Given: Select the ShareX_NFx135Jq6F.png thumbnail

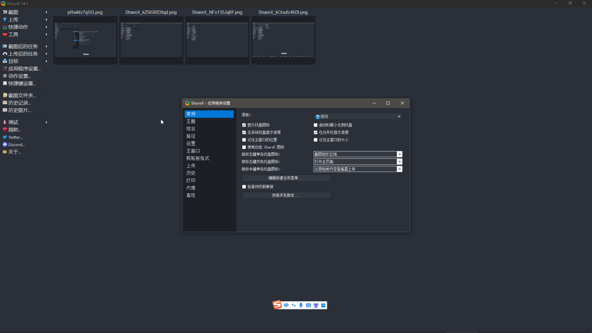Looking at the screenshot, I should click(218, 40).
